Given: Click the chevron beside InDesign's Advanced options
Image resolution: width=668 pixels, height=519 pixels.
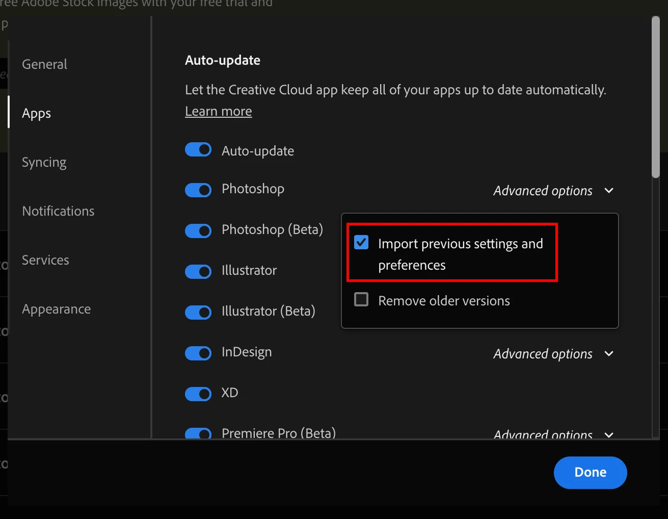Looking at the screenshot, I should click(x=608, y=354).
